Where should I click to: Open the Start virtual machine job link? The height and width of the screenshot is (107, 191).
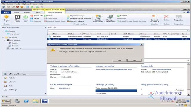click(x=161, y=70)
